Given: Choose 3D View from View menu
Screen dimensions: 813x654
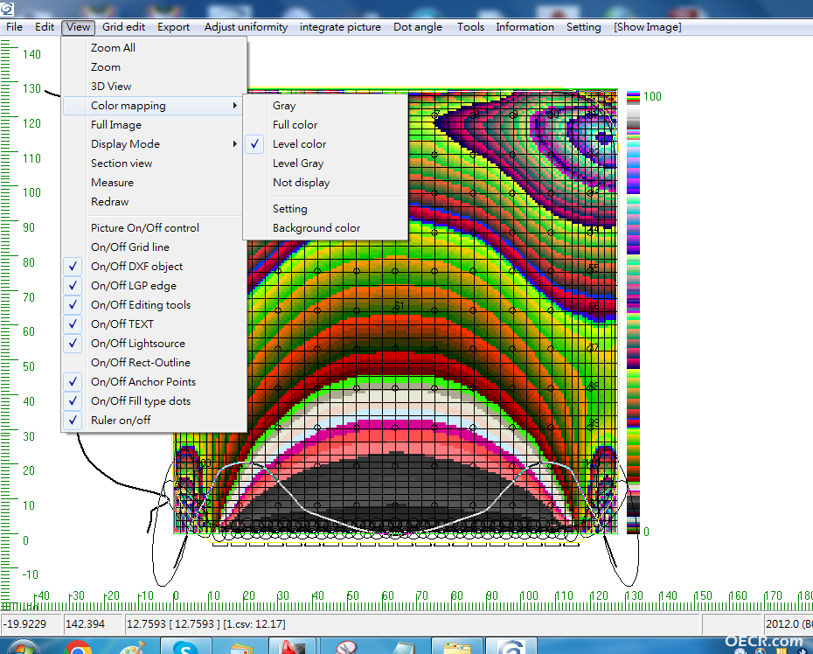Looking at the screenshot, I should coord(111,87).
